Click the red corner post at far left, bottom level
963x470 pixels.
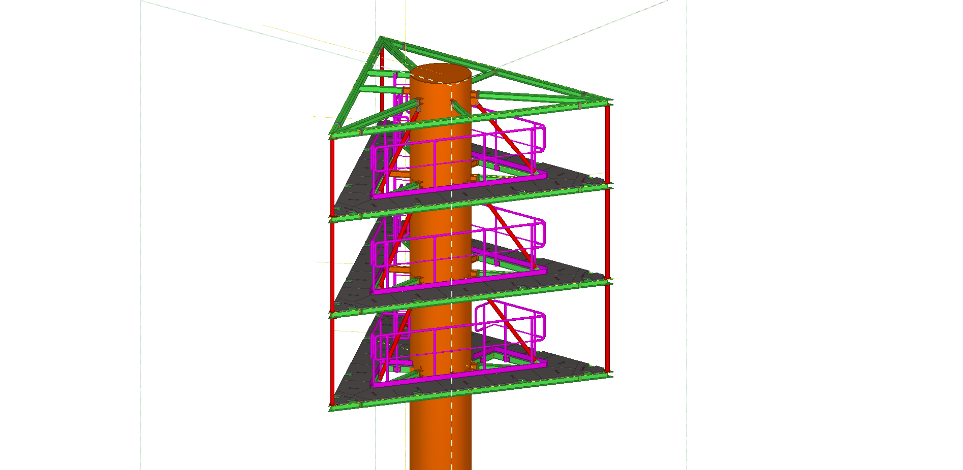pos(332,360)
